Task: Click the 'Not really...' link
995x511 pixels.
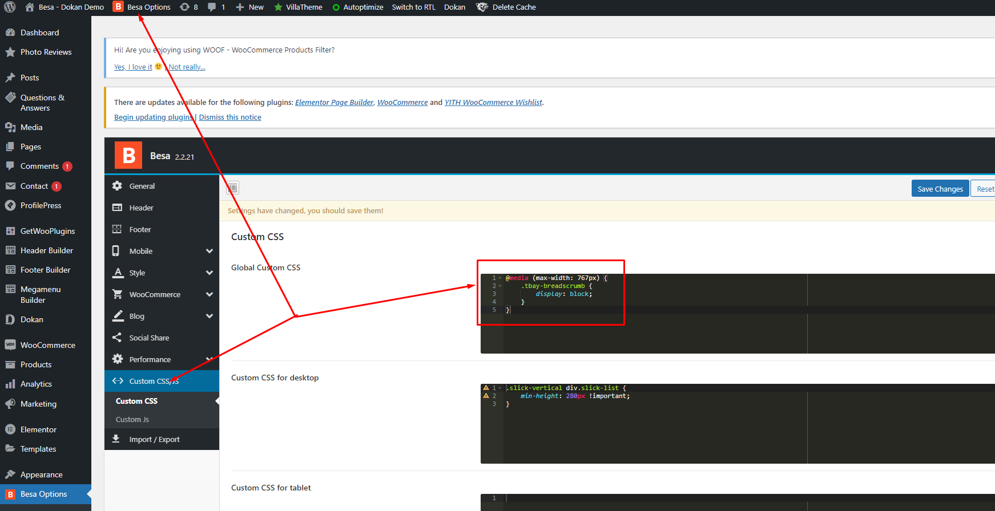Action: click(187, 67)
